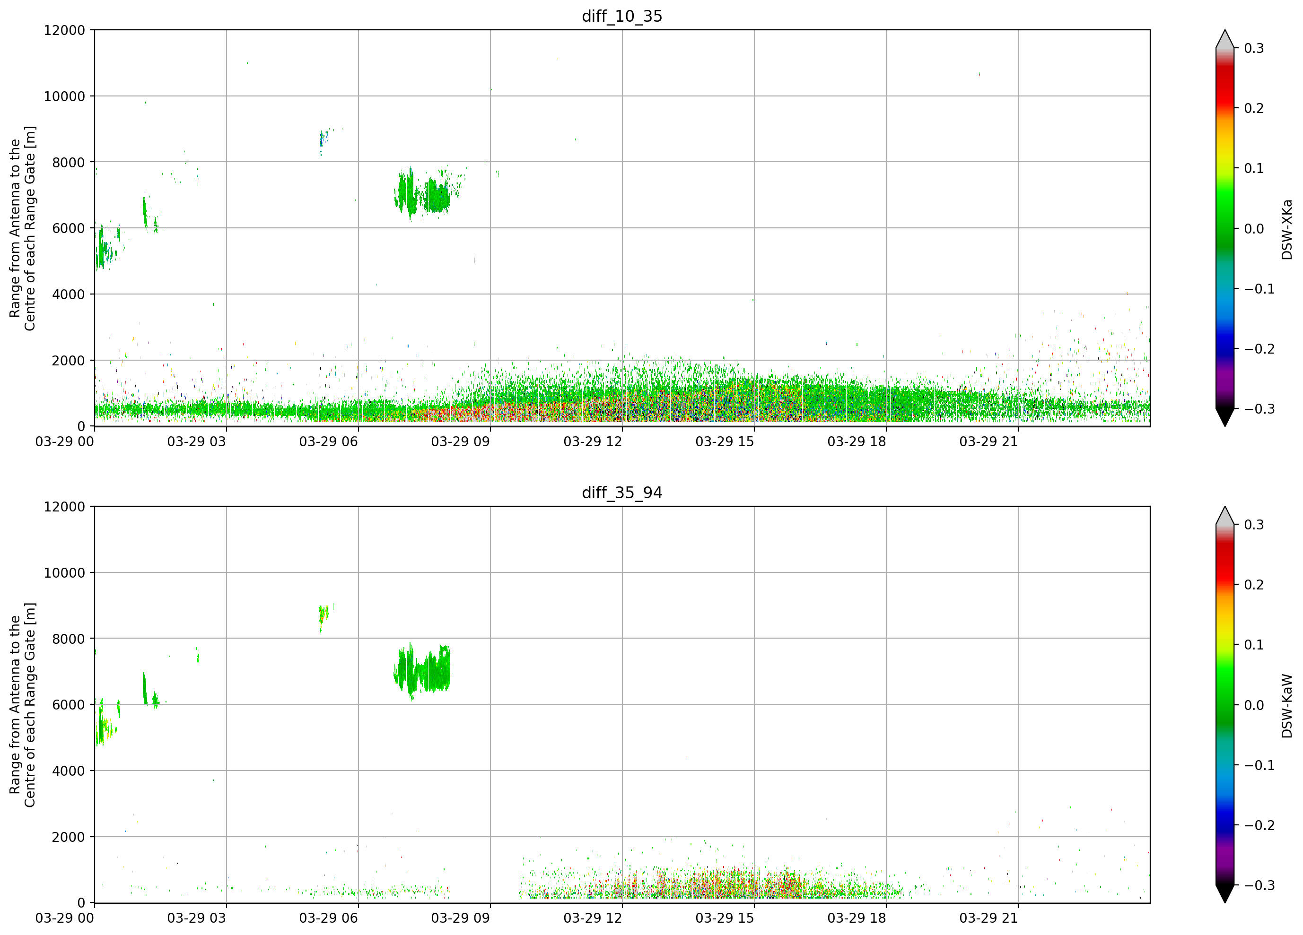Click the '2000' y-tick in the diff_35_94 plot

69,837
